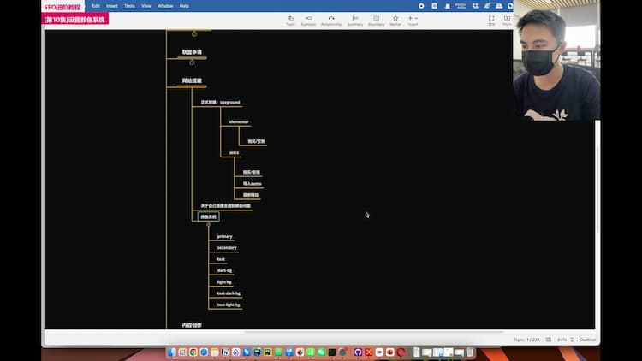
Task: Select the 'primary' topic node
Action: 224,236
